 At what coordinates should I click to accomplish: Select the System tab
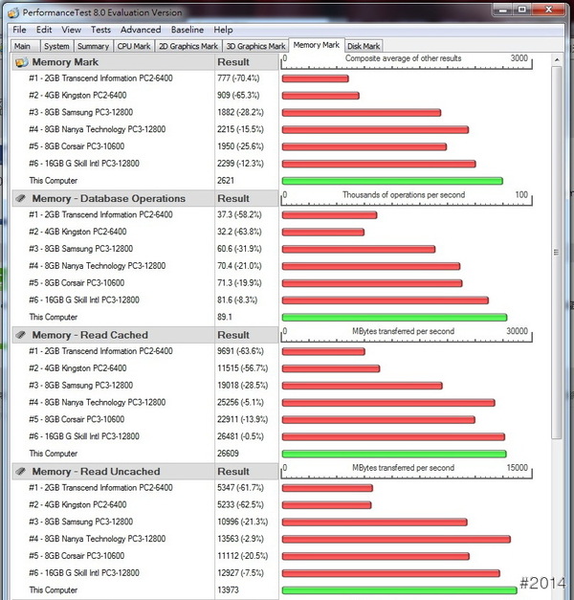(x=56, y=46)
